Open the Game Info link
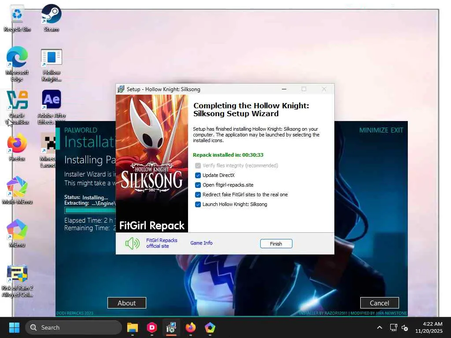Screen dimensions: 451x338 [x=201, y=243]
